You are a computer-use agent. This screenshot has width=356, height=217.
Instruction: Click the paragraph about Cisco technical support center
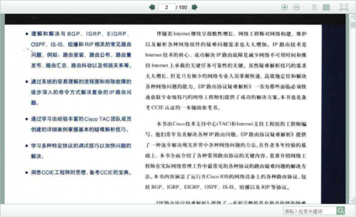[226, 155]
